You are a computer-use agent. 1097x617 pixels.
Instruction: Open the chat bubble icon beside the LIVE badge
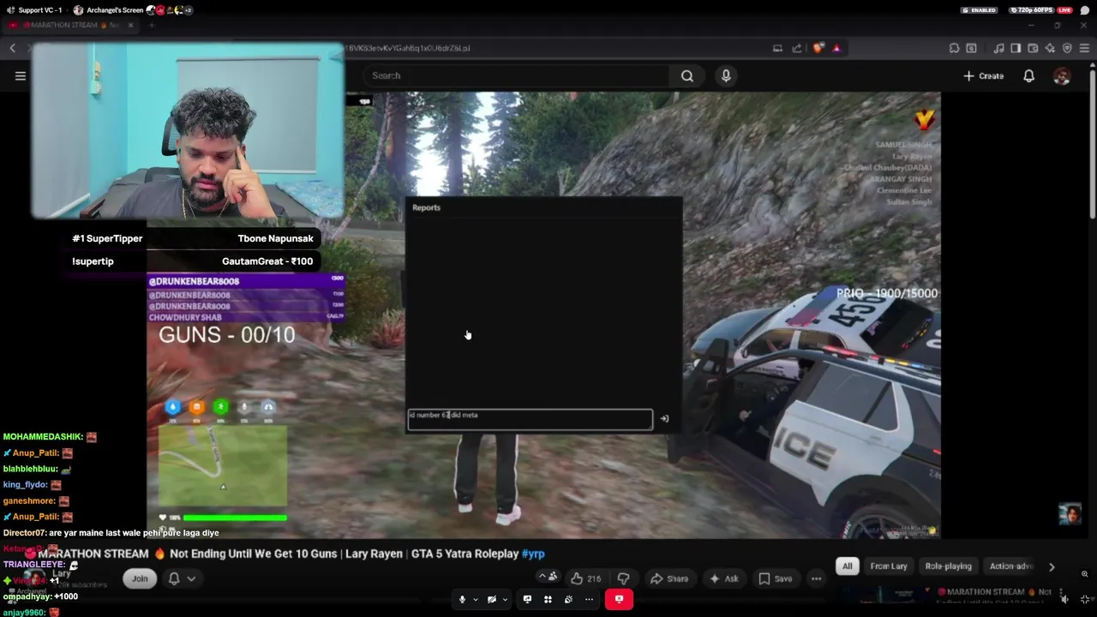[1084, 10]
